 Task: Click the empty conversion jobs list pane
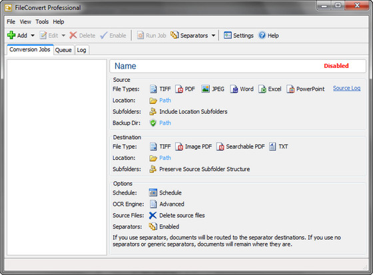57,157
